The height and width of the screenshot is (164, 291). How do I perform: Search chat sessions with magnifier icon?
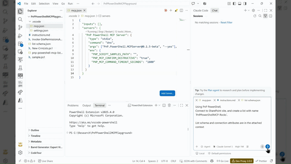(x=260, y=16)
